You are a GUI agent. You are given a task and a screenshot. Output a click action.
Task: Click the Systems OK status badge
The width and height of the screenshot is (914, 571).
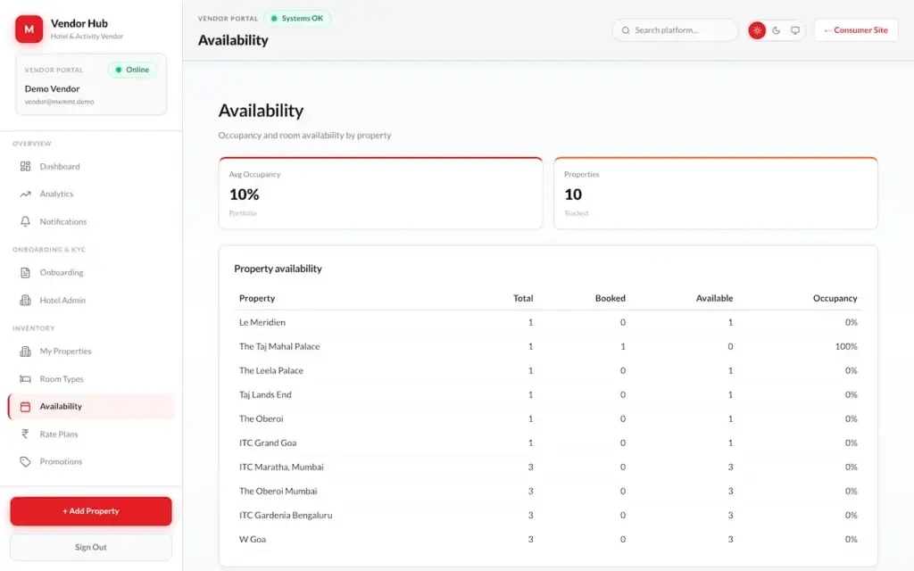click(297, 19)
